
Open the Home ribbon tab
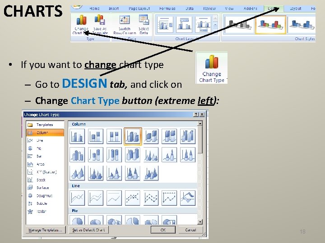94,9
